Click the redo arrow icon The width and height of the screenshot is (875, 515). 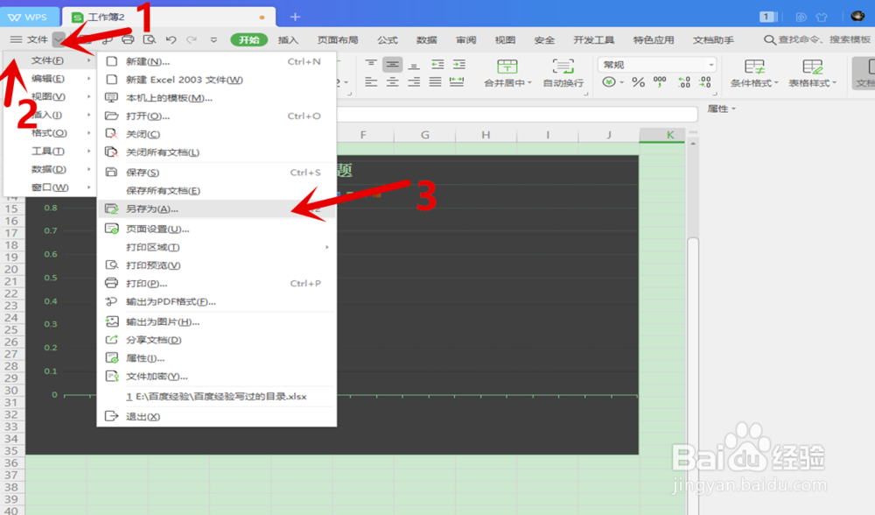tap(192, 39)
